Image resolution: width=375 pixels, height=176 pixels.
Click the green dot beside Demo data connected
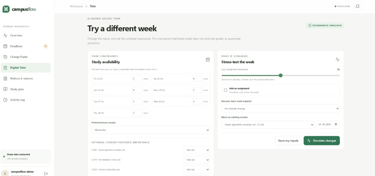click(x=4, y=156)
